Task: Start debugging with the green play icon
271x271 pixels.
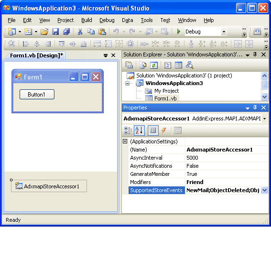Action: coord(179,32)
